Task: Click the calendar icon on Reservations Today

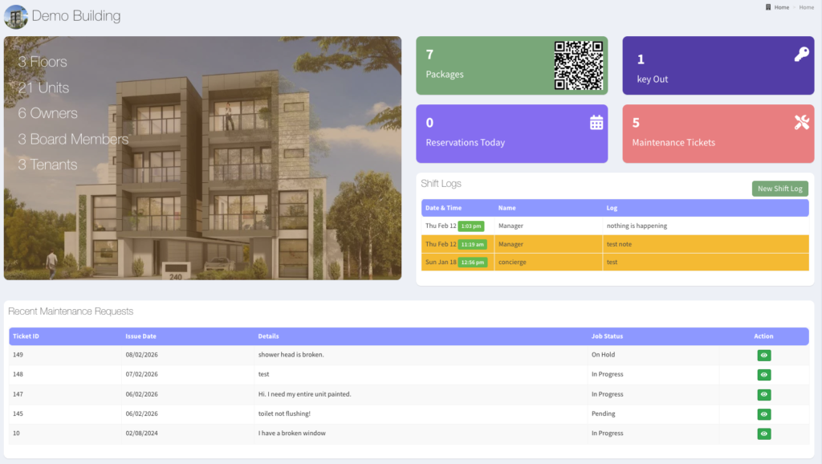Action: 596,122
